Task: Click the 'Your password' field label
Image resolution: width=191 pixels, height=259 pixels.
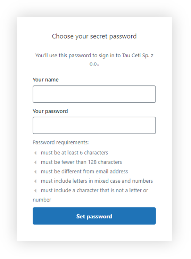Action: pyautogui.click(x=50, y=111)
